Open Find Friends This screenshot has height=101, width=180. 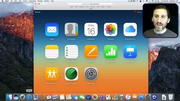click(x=52, y=74)
